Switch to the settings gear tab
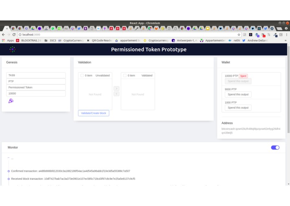This screenshot has width=290, height=206. click(x=272, y=28)
